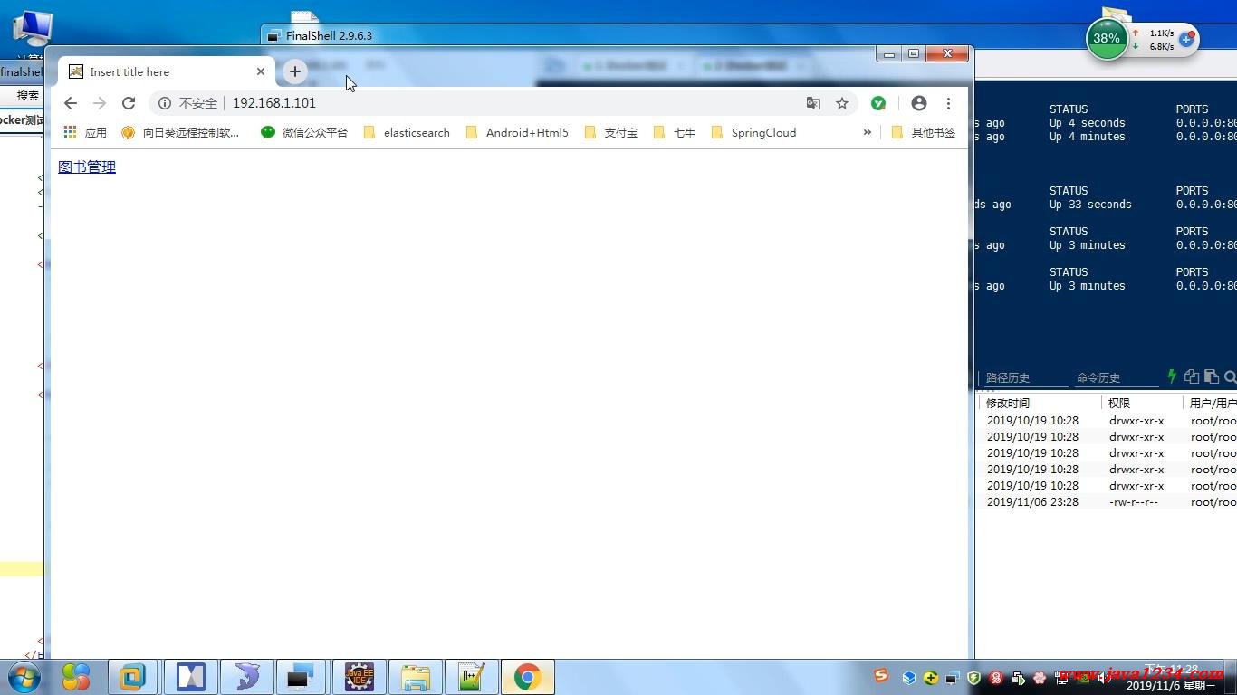Image resolution: width=1237 pixels, height=695 pixels.
Task: Open VMware taskbar icon
Action: (x=132, y=677)
